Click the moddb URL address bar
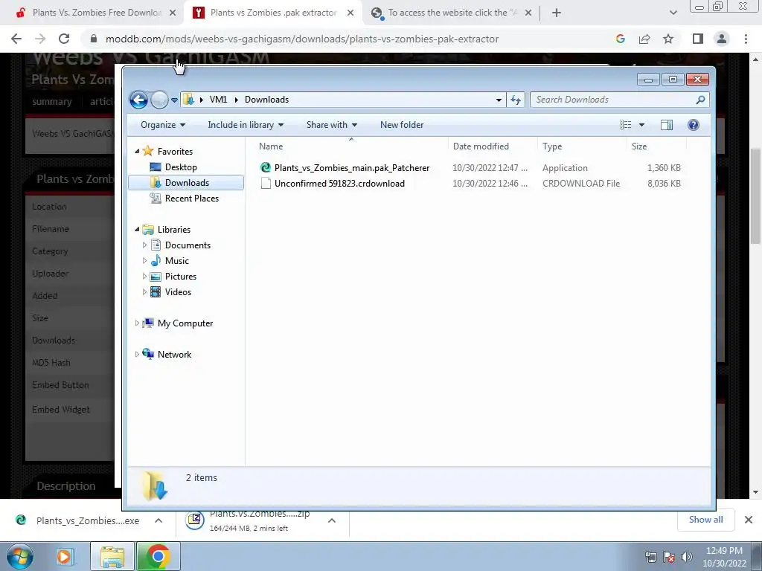This screenshot has width=762, height=571. pos(301,39)
